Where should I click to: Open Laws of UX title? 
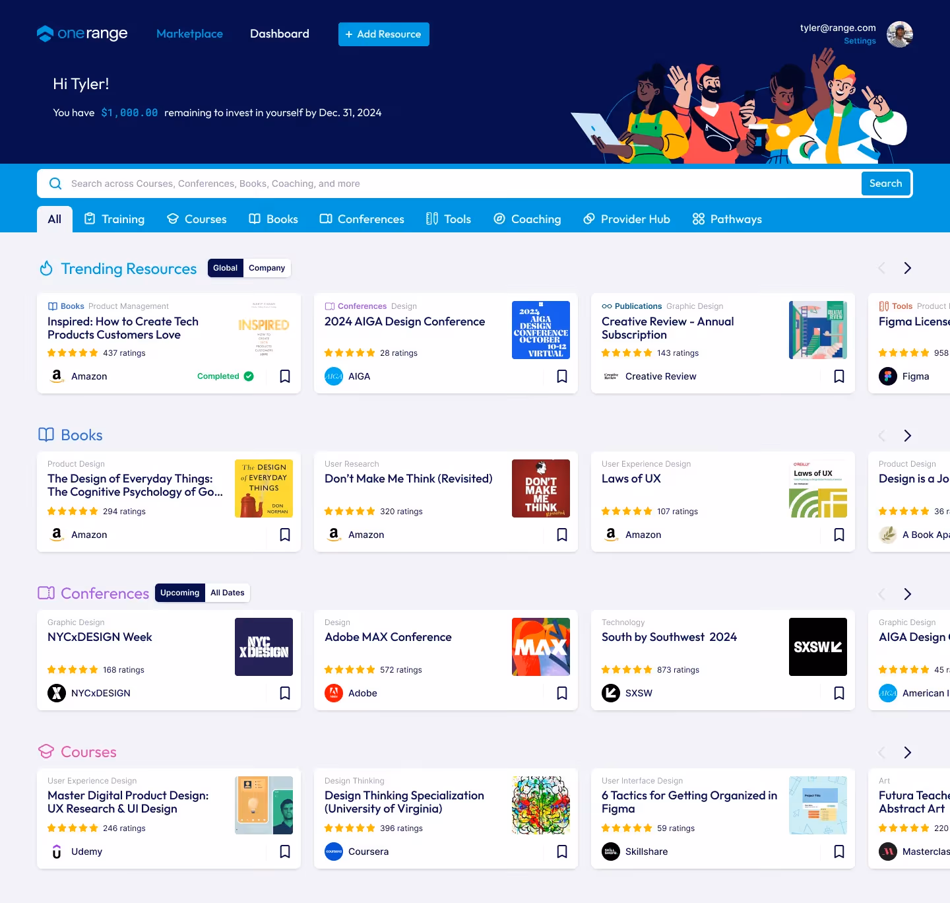pyautogui.click(x=631, y=479)
